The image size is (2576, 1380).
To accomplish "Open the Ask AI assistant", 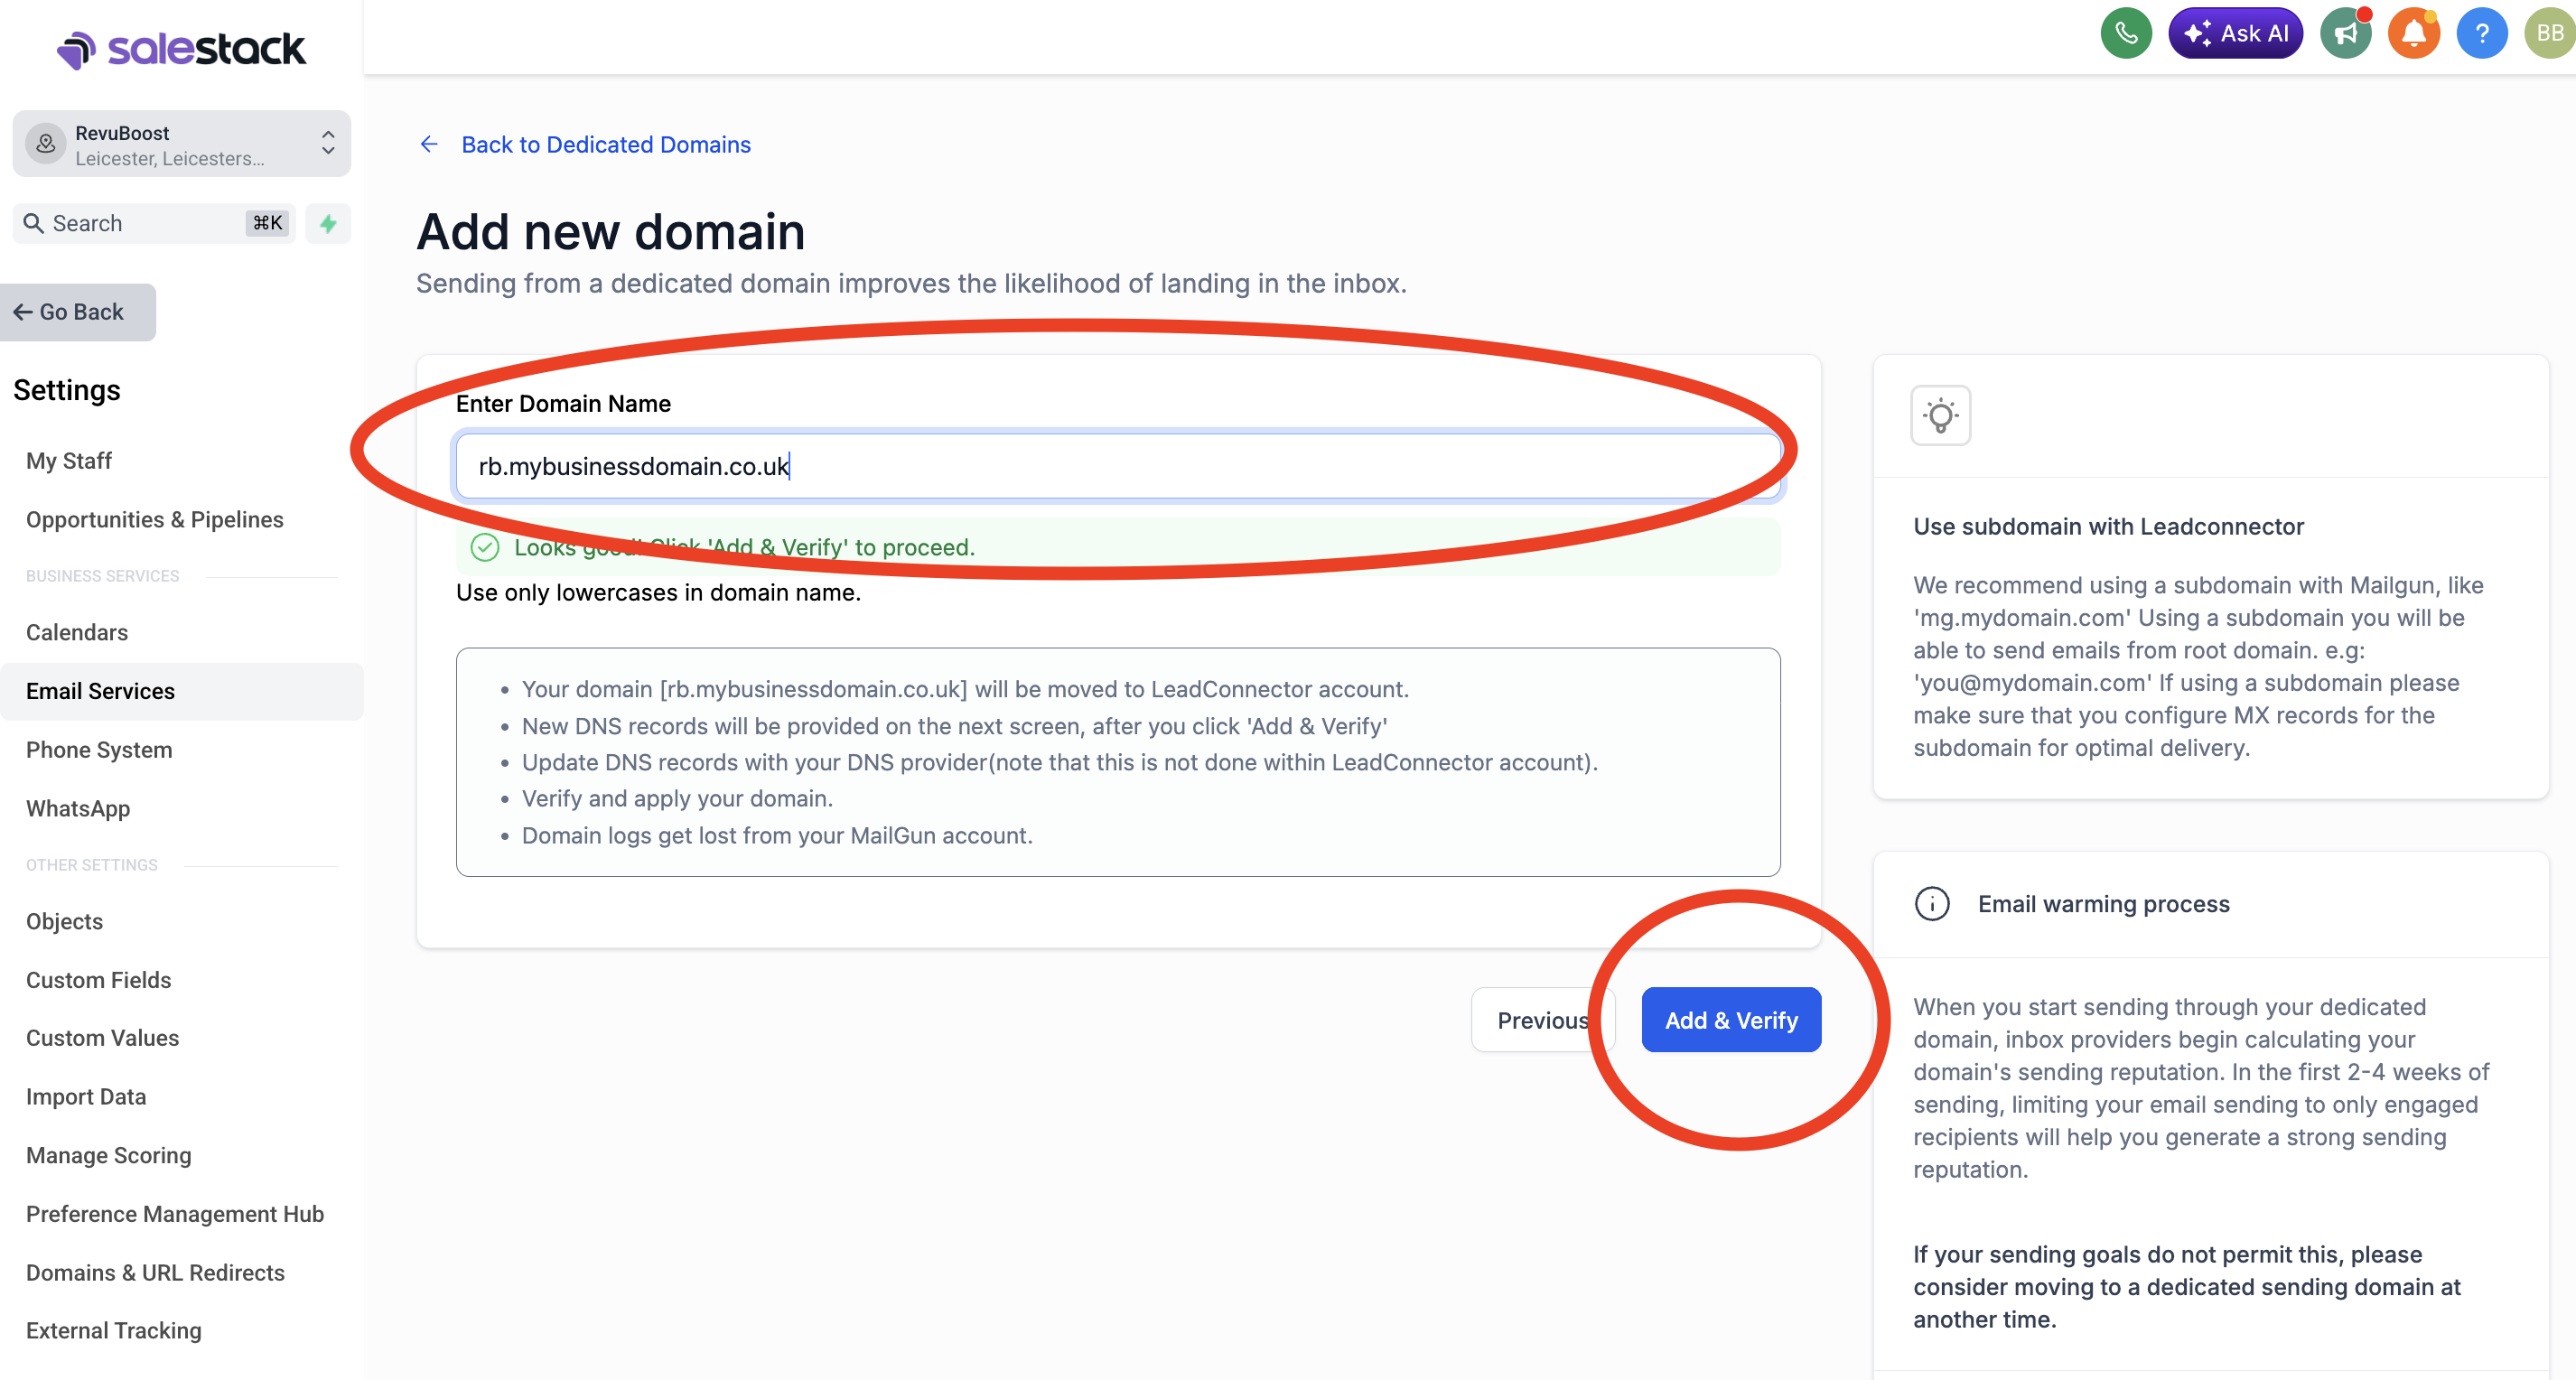I will click(2235, 33).
